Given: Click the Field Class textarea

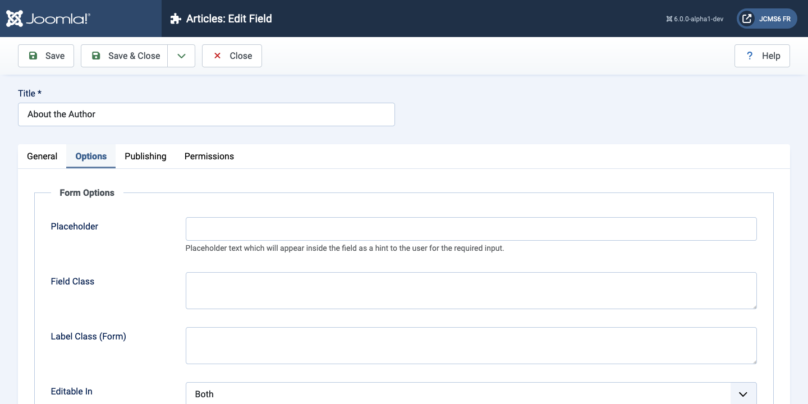Looking at the screenshot, I should tap(471, 291).
